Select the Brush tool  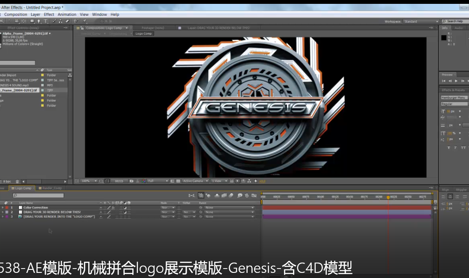point(54,21)
